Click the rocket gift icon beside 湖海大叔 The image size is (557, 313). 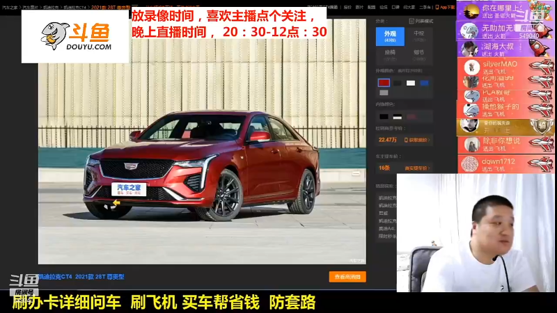tap(539, 47)
